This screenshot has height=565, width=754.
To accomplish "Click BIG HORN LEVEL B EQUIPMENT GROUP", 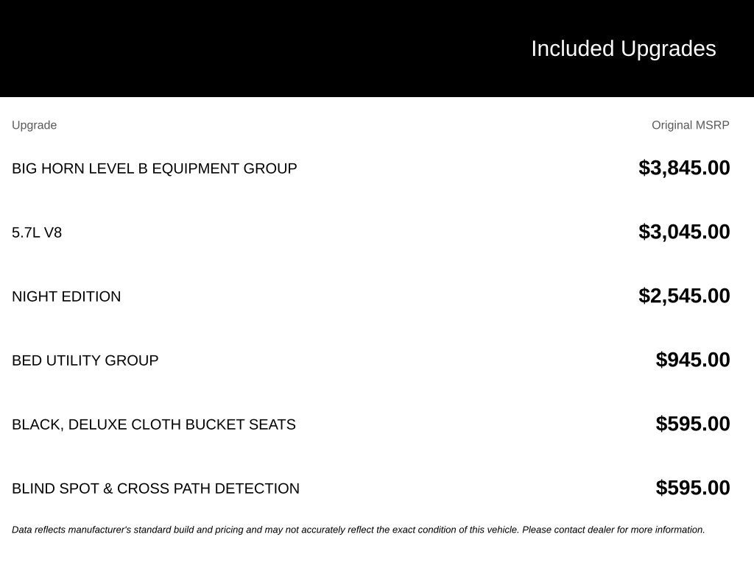I will 155,168.
